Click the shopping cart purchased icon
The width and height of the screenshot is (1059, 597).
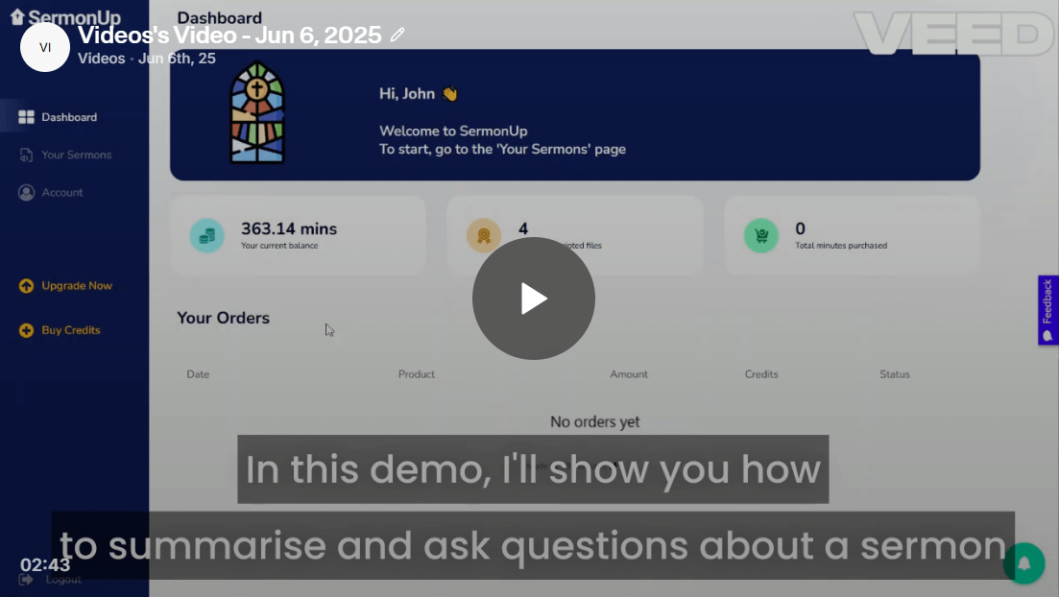[x=761, y=236]
